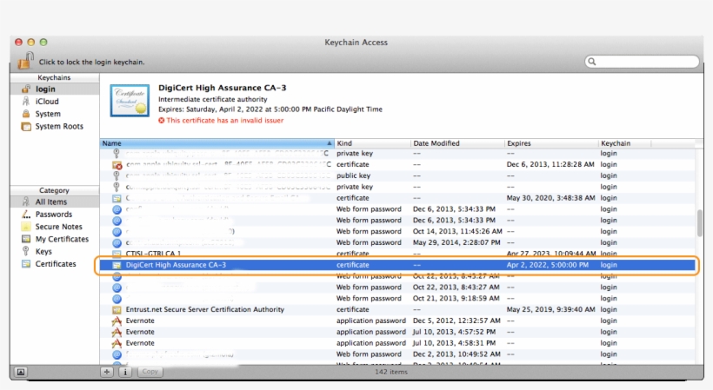The height and width of the screenshot is (390, 713).
Task: Click the Certificates category icon
Action: (26, 264)
